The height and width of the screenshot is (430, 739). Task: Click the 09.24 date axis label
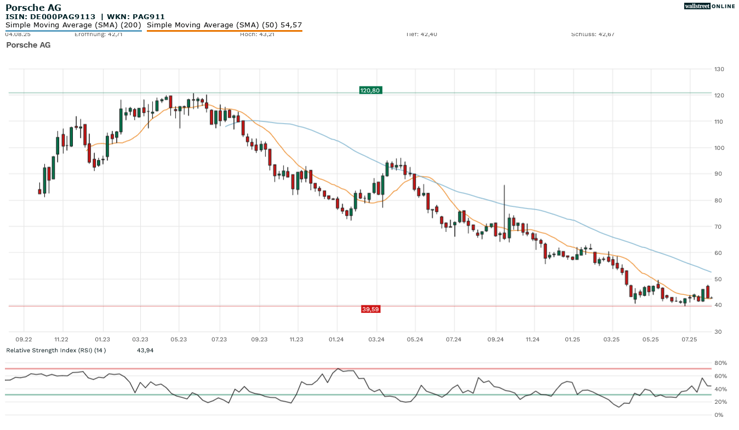(495, 340)
